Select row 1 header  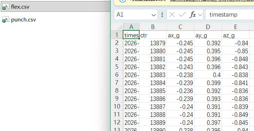117,35
